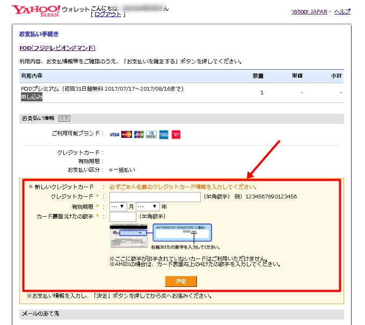Click the 数量 column header
The image size is (365, 325).
(258, 76)
